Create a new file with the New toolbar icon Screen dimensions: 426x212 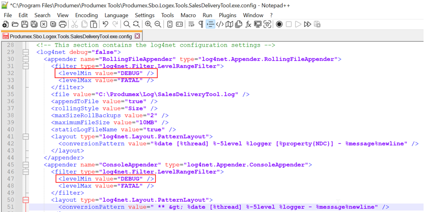pos(5,25)
